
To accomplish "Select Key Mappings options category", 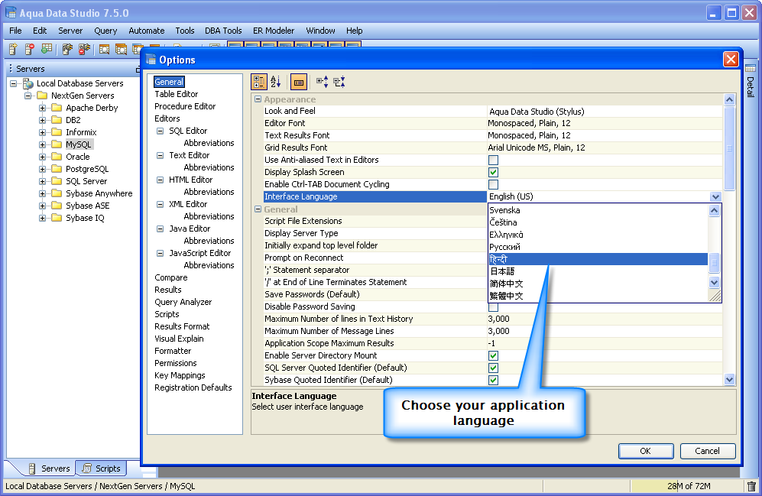I will (x=180, y=375).
